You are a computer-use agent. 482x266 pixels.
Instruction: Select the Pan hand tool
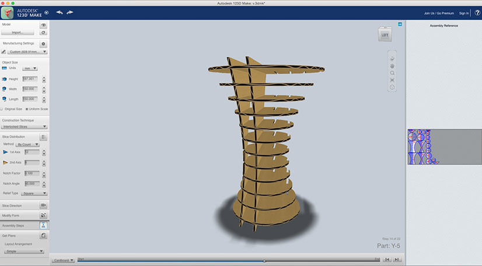coord(392,66)
